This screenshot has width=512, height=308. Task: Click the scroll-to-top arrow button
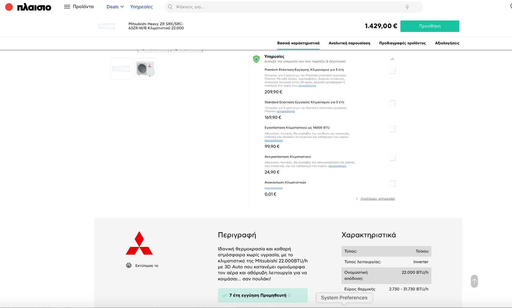coord(474,281)
